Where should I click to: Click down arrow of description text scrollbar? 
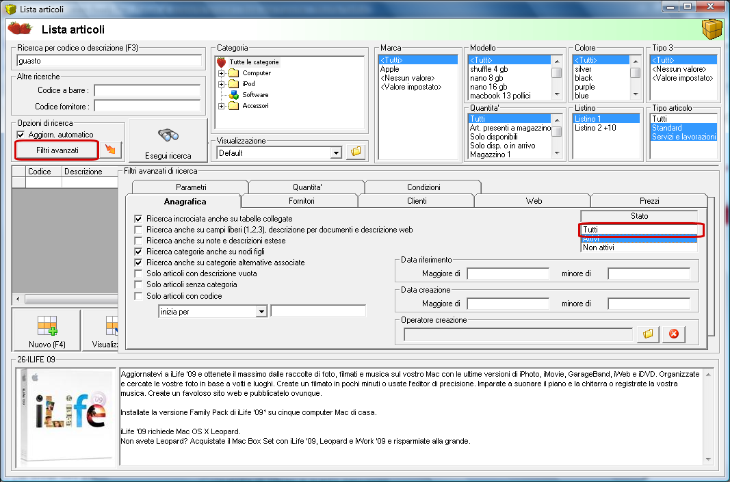click(x=708, y=459)
